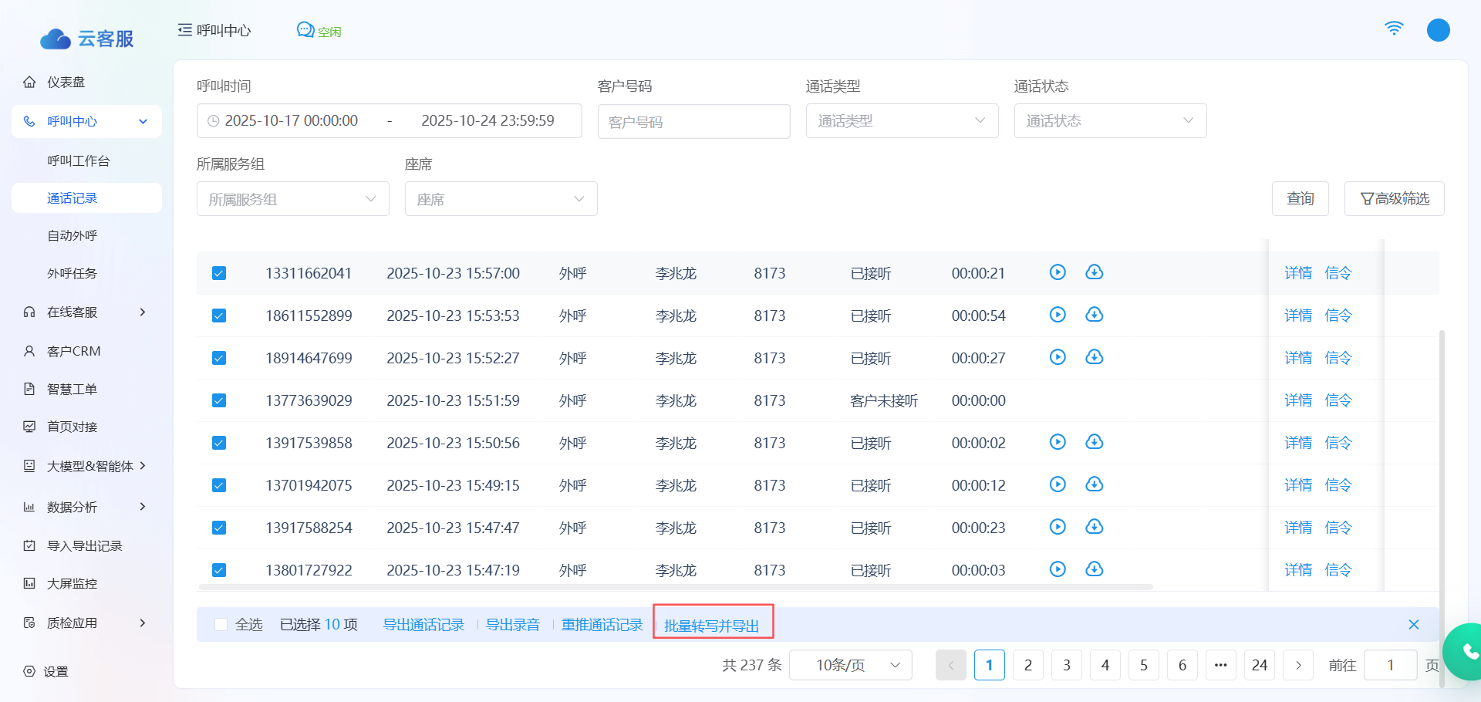Click the collapse sidebar menu icon
This screenshot has width=1481, height=702.
click(185, 30)
